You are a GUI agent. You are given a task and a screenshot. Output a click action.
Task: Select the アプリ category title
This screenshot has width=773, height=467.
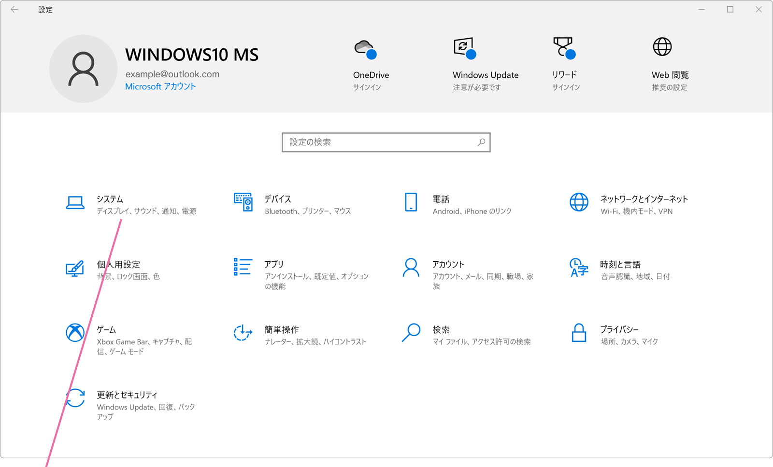pyautogui.click(x=274, y=264)
